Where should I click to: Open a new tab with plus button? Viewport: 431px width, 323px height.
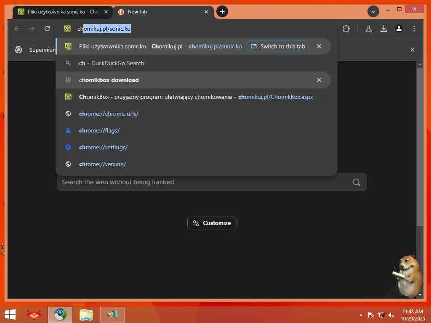222,11
